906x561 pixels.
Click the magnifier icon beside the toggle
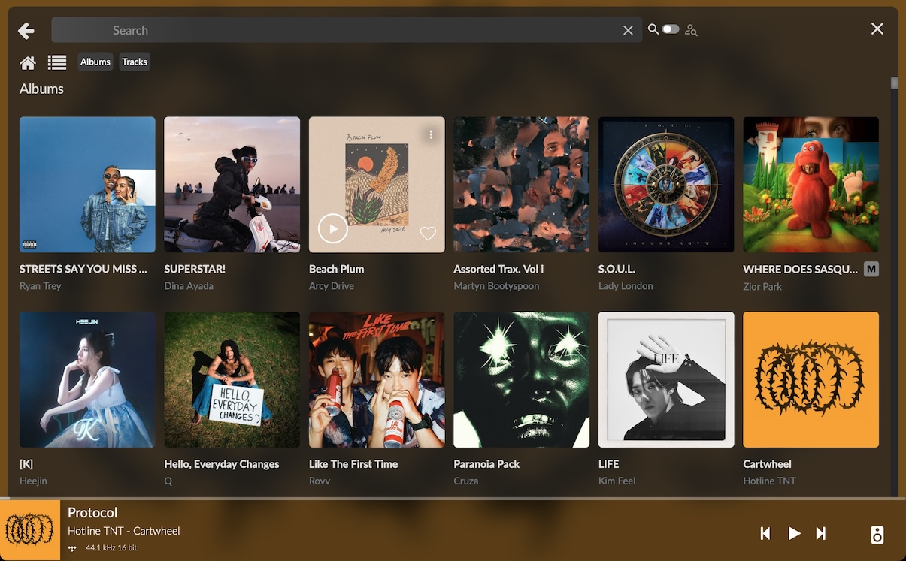[653, 29]
